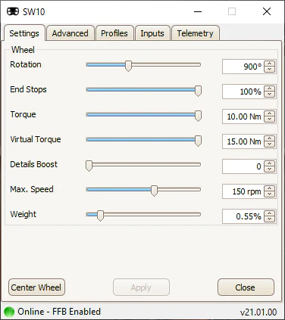Close the SW10 window with X

(267, 11)
